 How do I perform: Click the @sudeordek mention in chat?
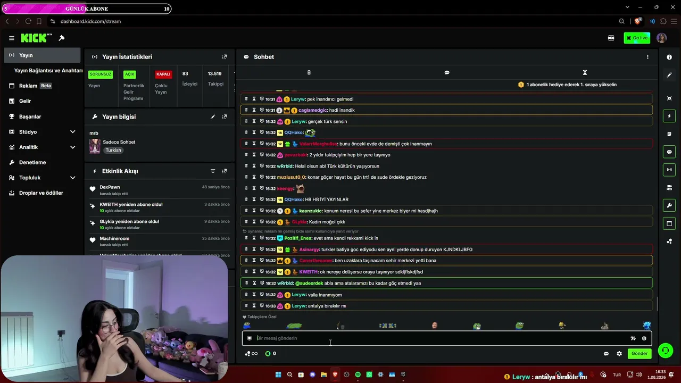pyautogui.click(x=309, y=284)
